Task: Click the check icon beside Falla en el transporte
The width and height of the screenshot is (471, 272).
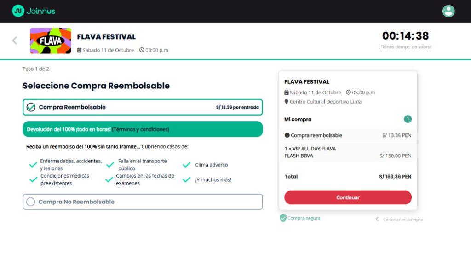Action: click(x=110, y=165)
